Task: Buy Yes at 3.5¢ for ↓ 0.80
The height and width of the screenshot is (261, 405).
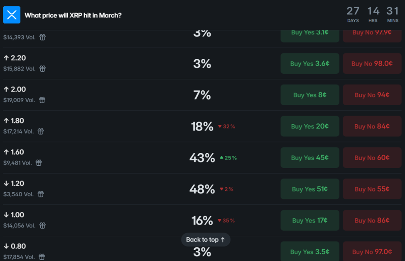Action: coord(310,252)
